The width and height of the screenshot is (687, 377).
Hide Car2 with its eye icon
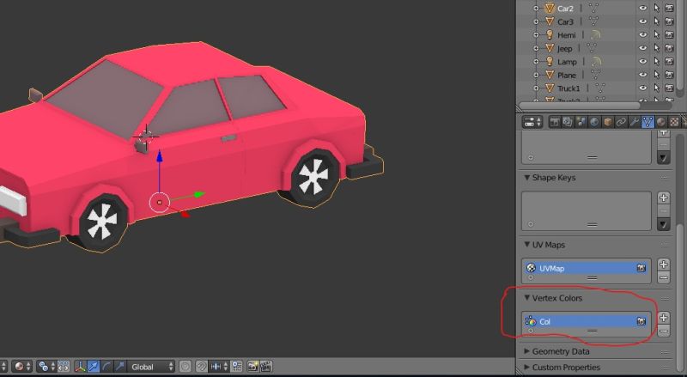[x=642, y=8]
